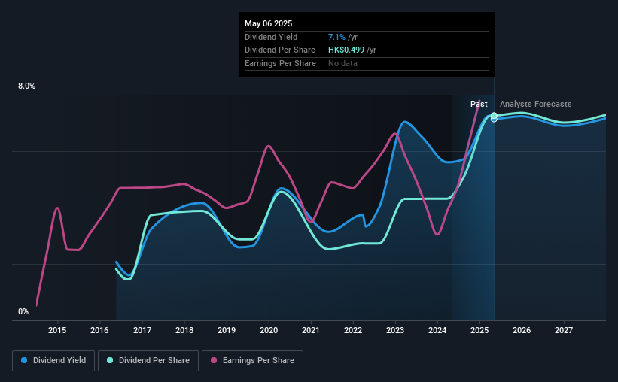The width and height of the screenshot is (618, 382).
Task: Click 'Dividend Yield' row label in tooltip
Action: click(x=271, y=37)
